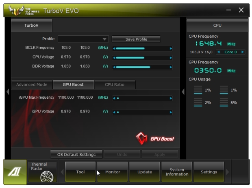Click the iGPU Max Frequency slider track
Viewport: 252px width, 188px height.
click(142, 98)
